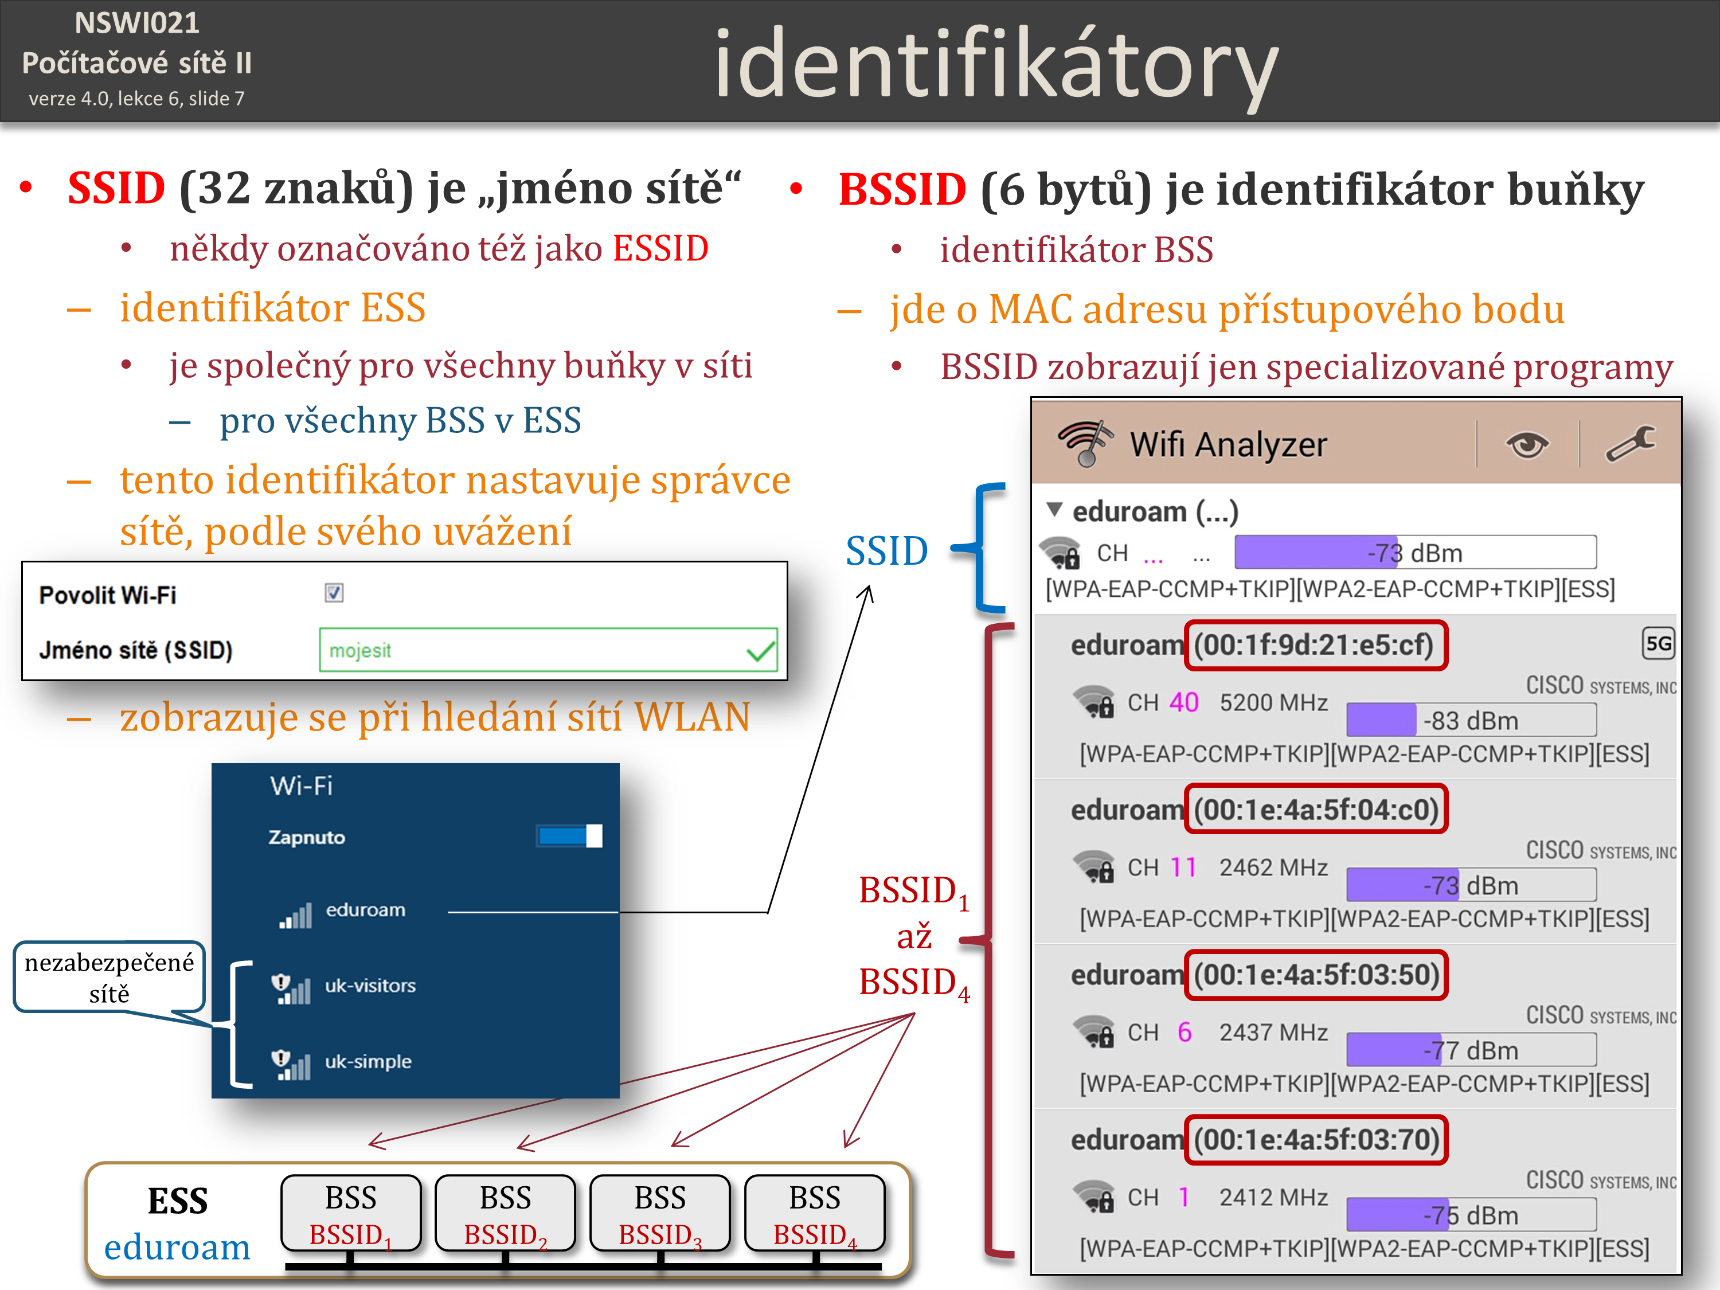This screenshot has height=1290, width=1720.
Task: Click the nezabezpečené sítě callout label
Action: tap(109, 978)
